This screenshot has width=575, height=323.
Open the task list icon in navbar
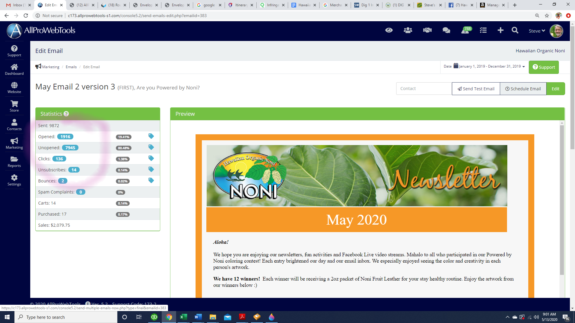(483, 30)
